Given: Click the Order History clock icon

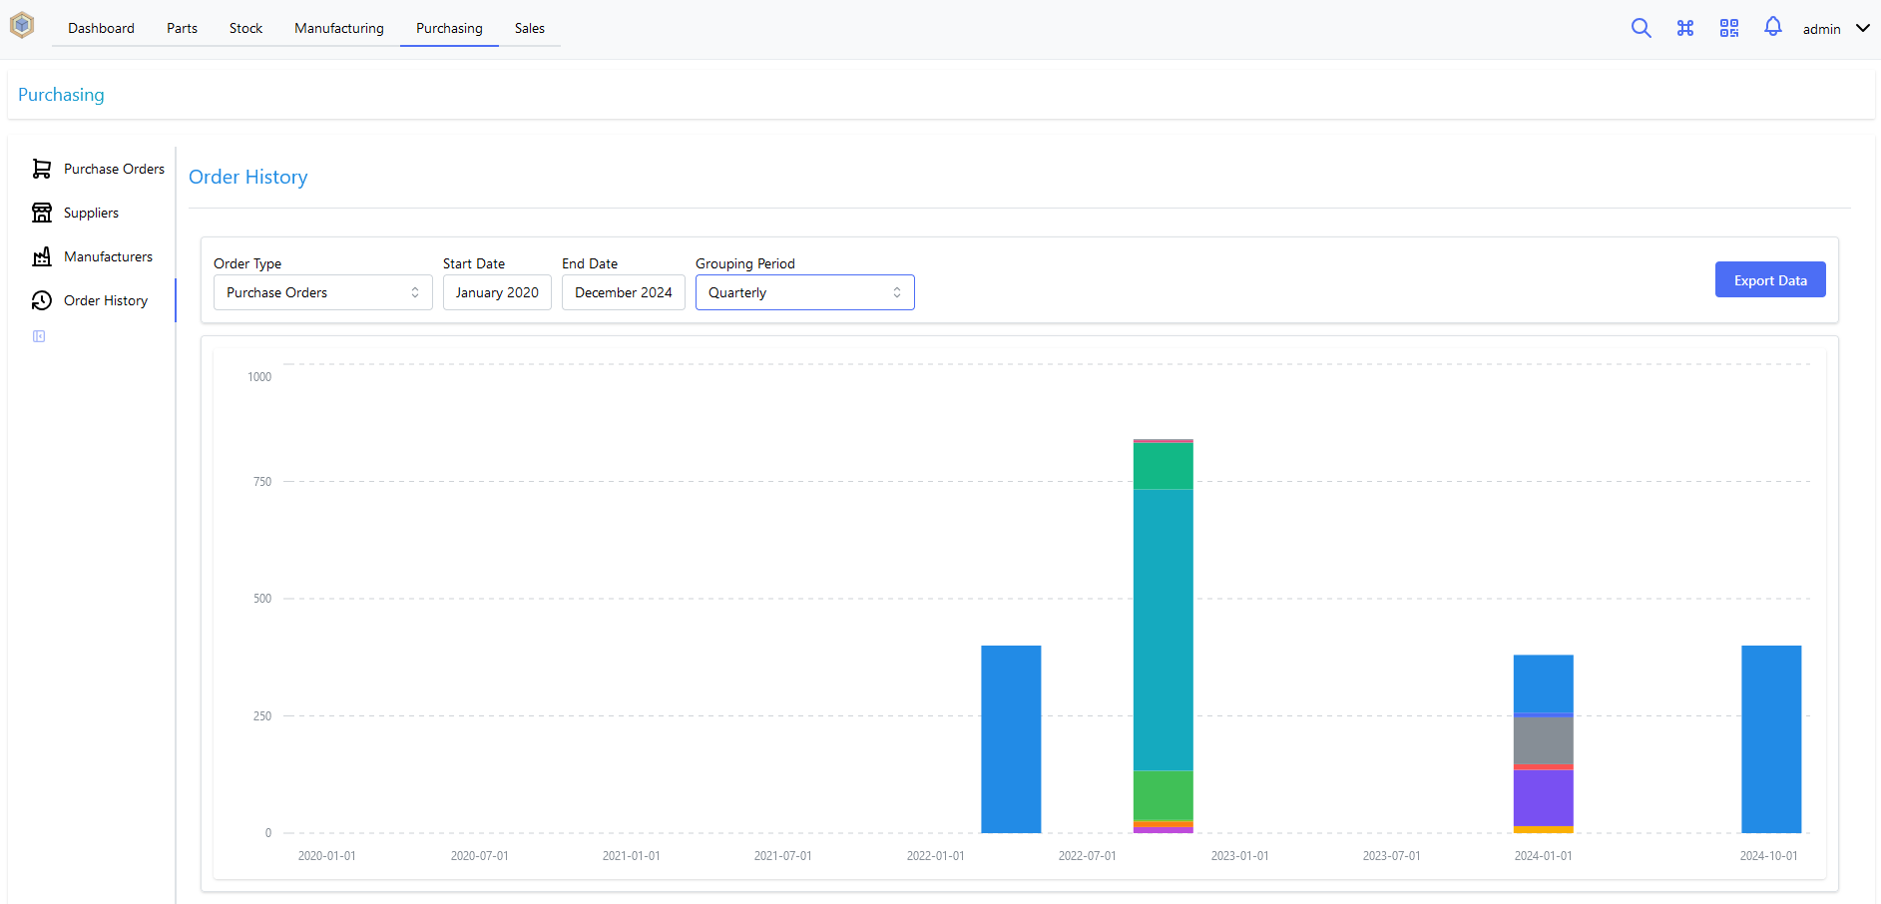Looking at the screenshot, I should point(42,300).
